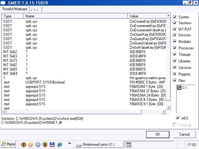Select the ZwEnumerateValueKey SSDT row
Viewport: 199px width, 149px height.
coord(84,30)
